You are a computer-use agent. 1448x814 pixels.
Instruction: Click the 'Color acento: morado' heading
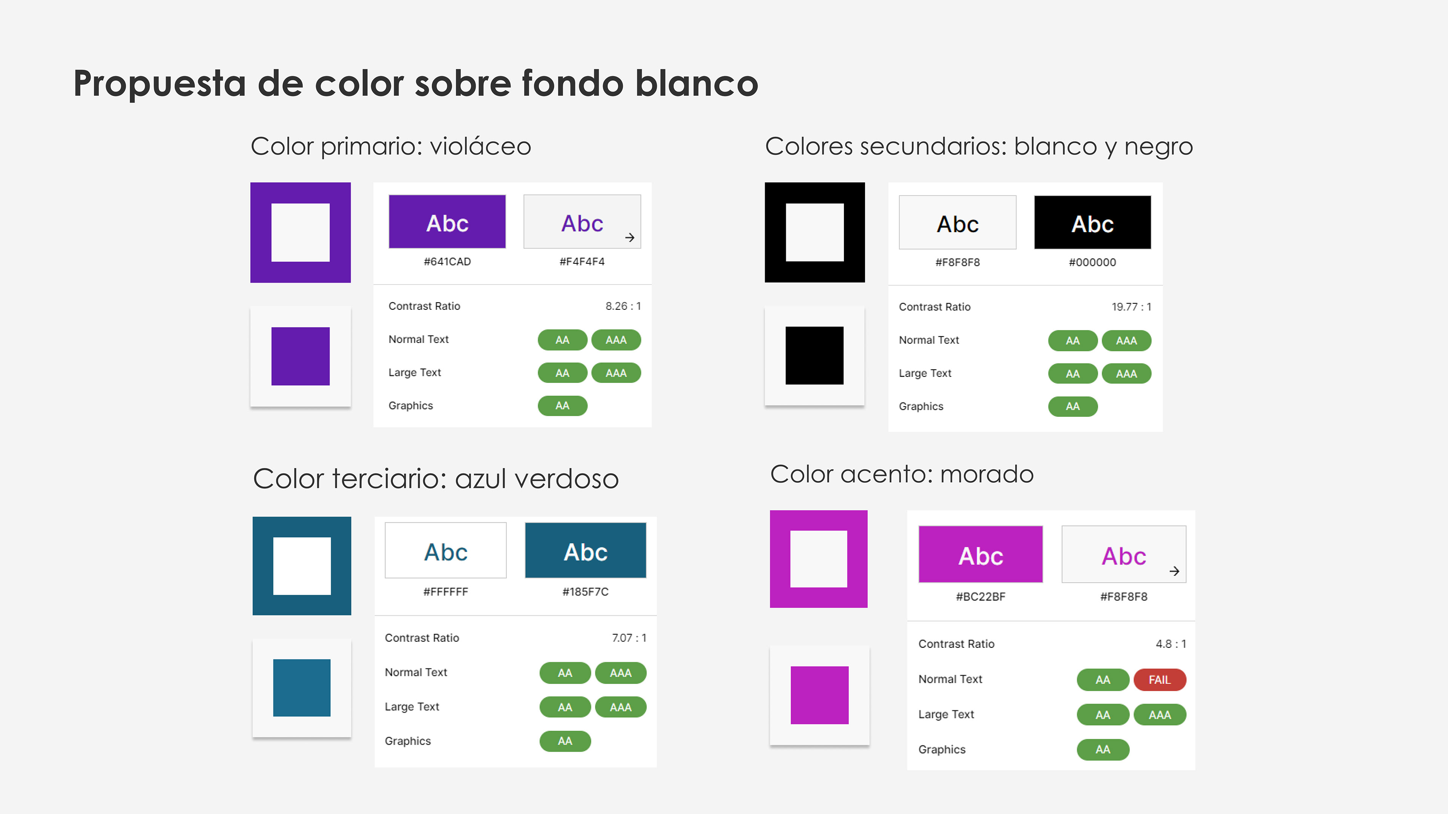pyautogui.click(x=902, y=474)
